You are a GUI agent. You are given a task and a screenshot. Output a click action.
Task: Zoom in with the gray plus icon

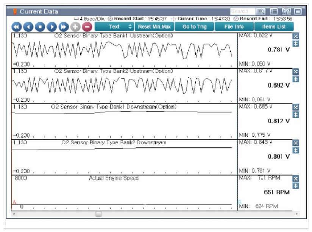point(75,27)
